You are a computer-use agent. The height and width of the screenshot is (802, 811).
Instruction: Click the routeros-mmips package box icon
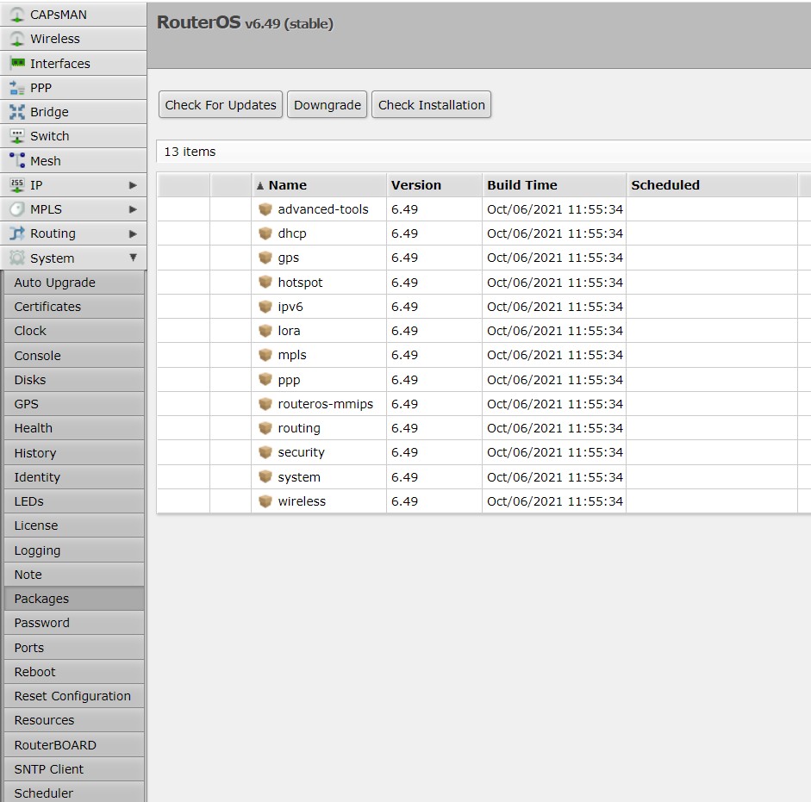coord(265,403)
